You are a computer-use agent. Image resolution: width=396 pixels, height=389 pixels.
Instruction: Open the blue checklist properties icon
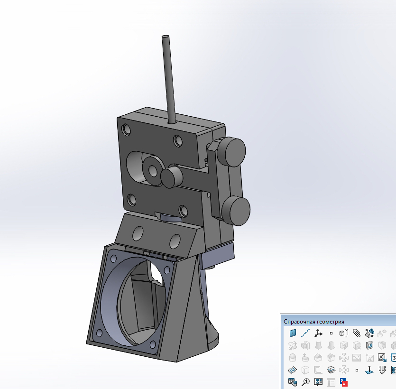tap(395, 370)
